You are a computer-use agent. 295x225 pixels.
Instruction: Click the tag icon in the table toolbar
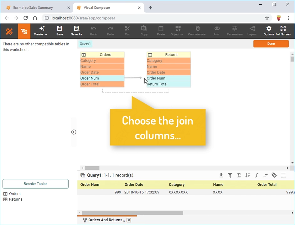(274, 175)
